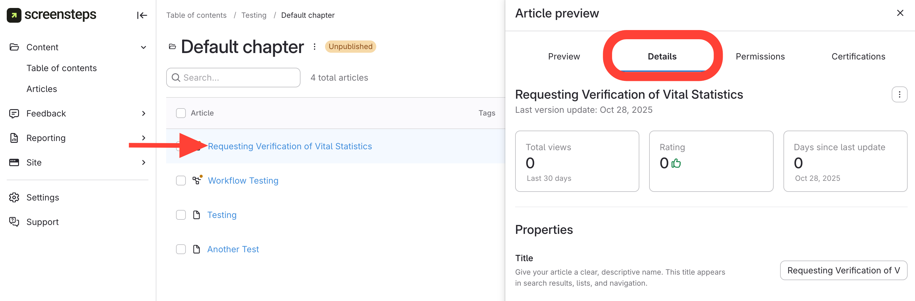
Task: Expand the Reporting sidebar section
Action: click(144, 138)
